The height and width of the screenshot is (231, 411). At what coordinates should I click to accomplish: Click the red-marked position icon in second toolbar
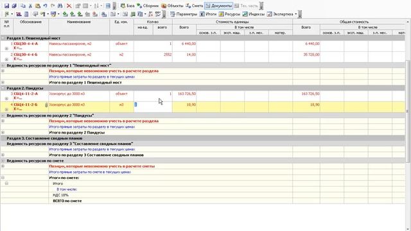pos(95,14)
